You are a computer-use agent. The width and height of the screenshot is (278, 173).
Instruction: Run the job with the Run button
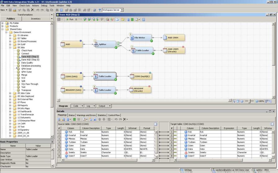click(x=70, y=19)
